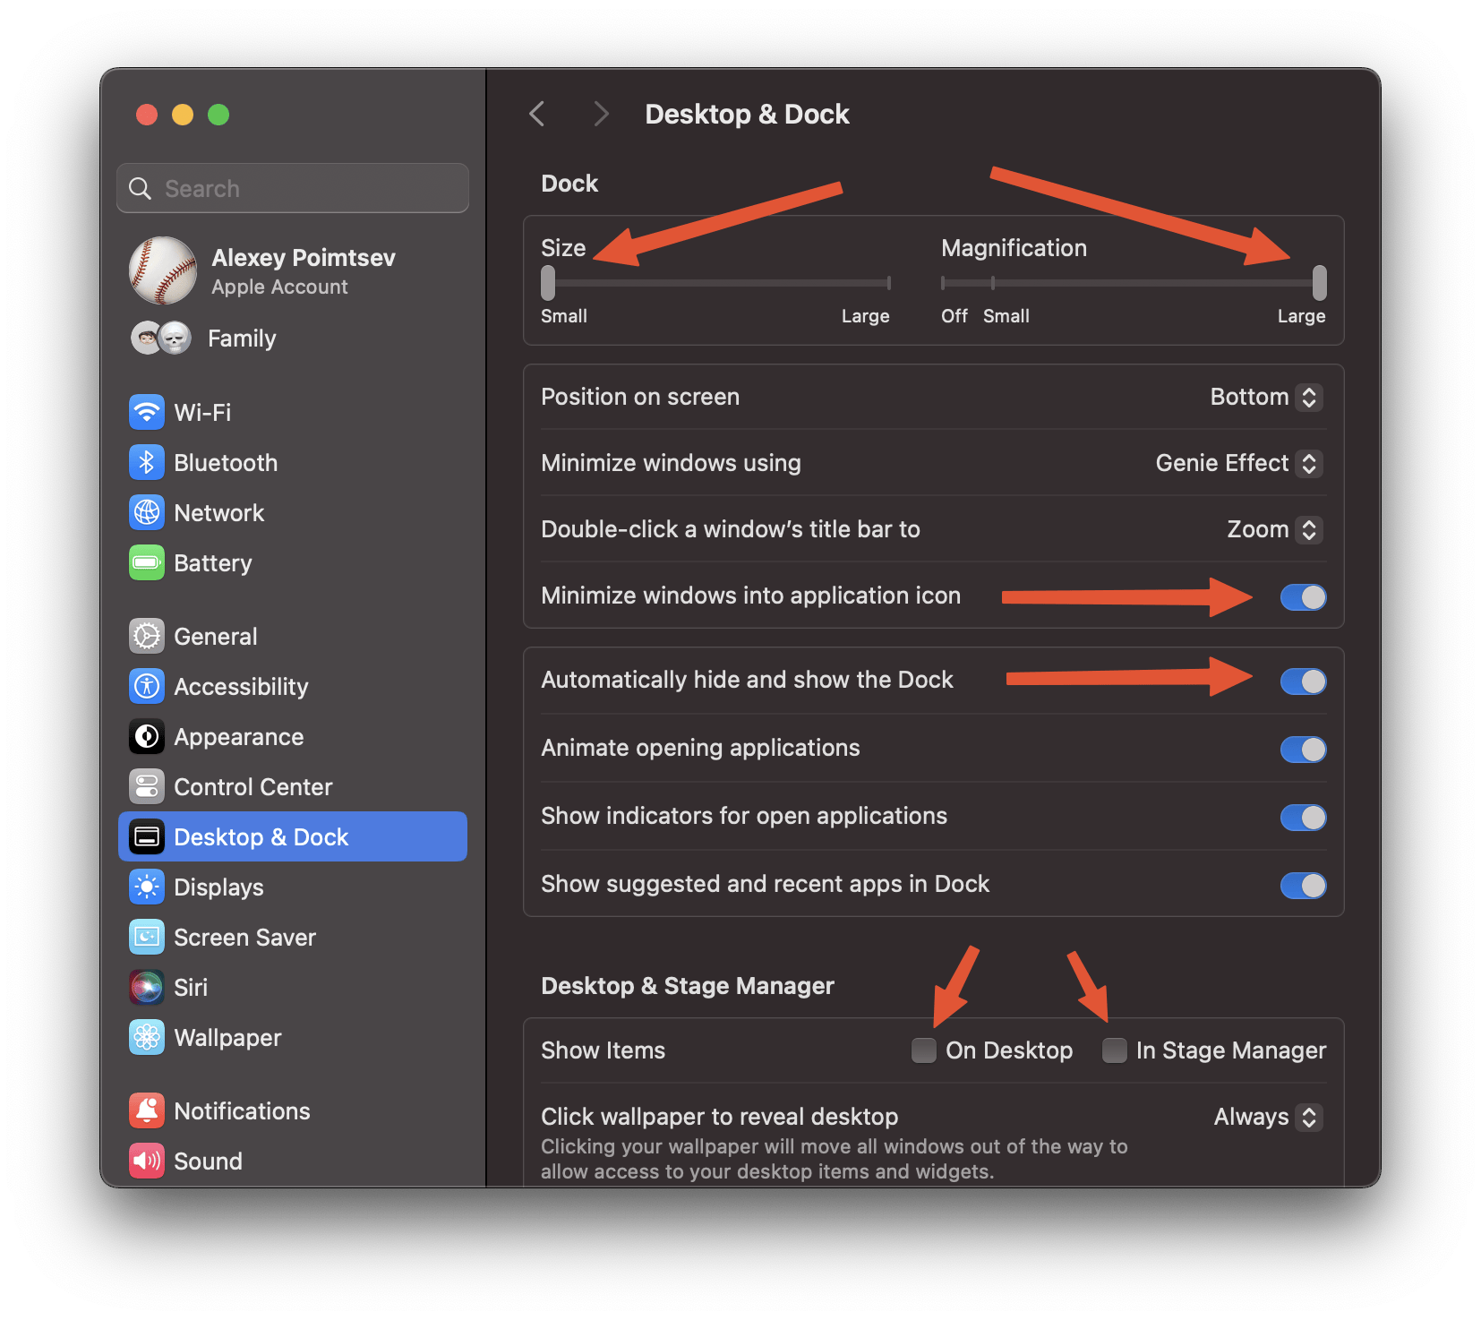Select the Wallpaper icon in sidebar

coord(147,1038)
